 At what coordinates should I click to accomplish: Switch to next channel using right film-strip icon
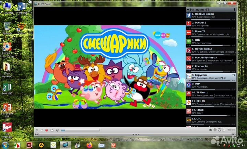(233, 130)
